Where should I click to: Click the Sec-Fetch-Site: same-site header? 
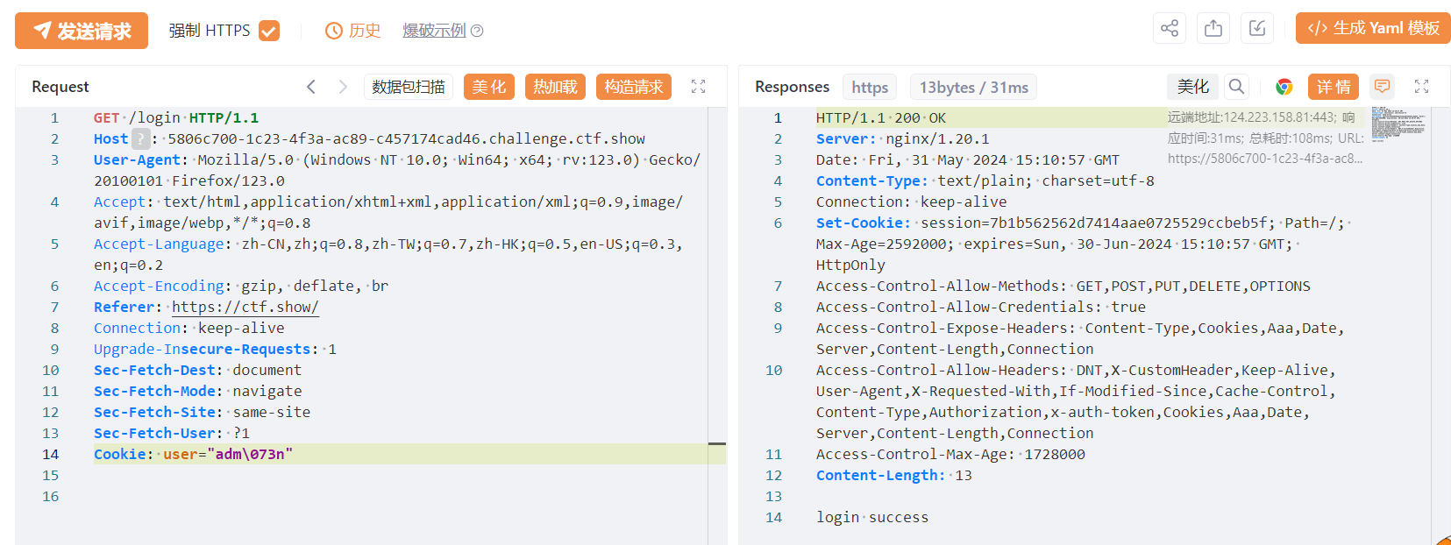(x=203, y=412)
